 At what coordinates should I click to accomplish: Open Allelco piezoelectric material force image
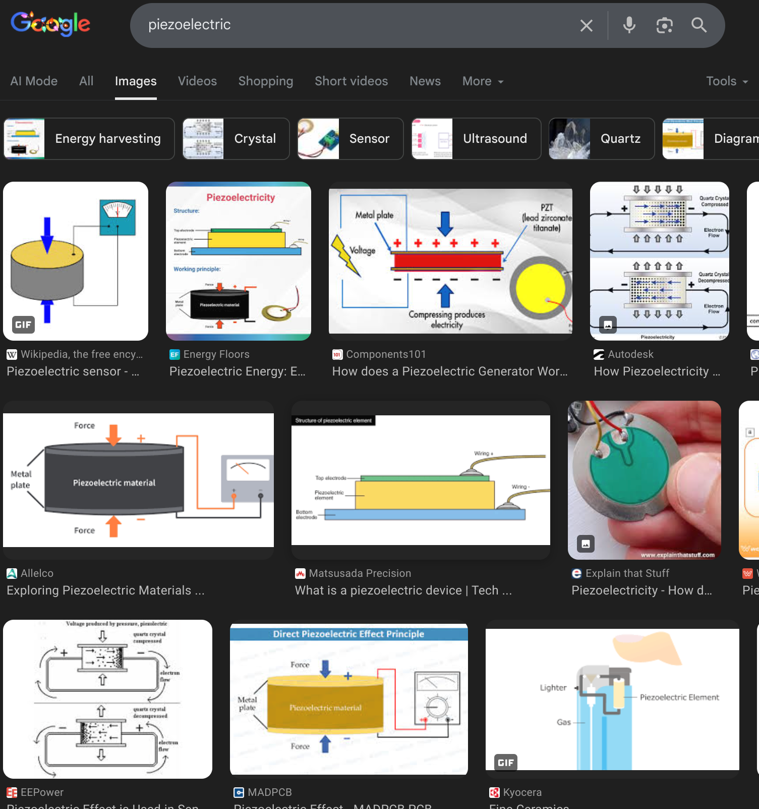tap(139, 480)
